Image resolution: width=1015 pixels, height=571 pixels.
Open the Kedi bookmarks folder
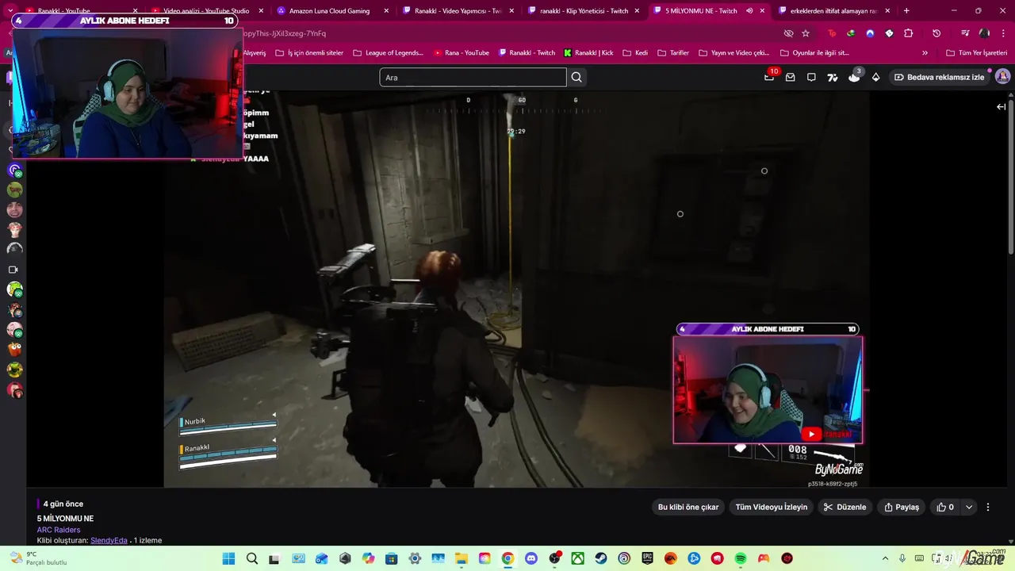point(635,53)
